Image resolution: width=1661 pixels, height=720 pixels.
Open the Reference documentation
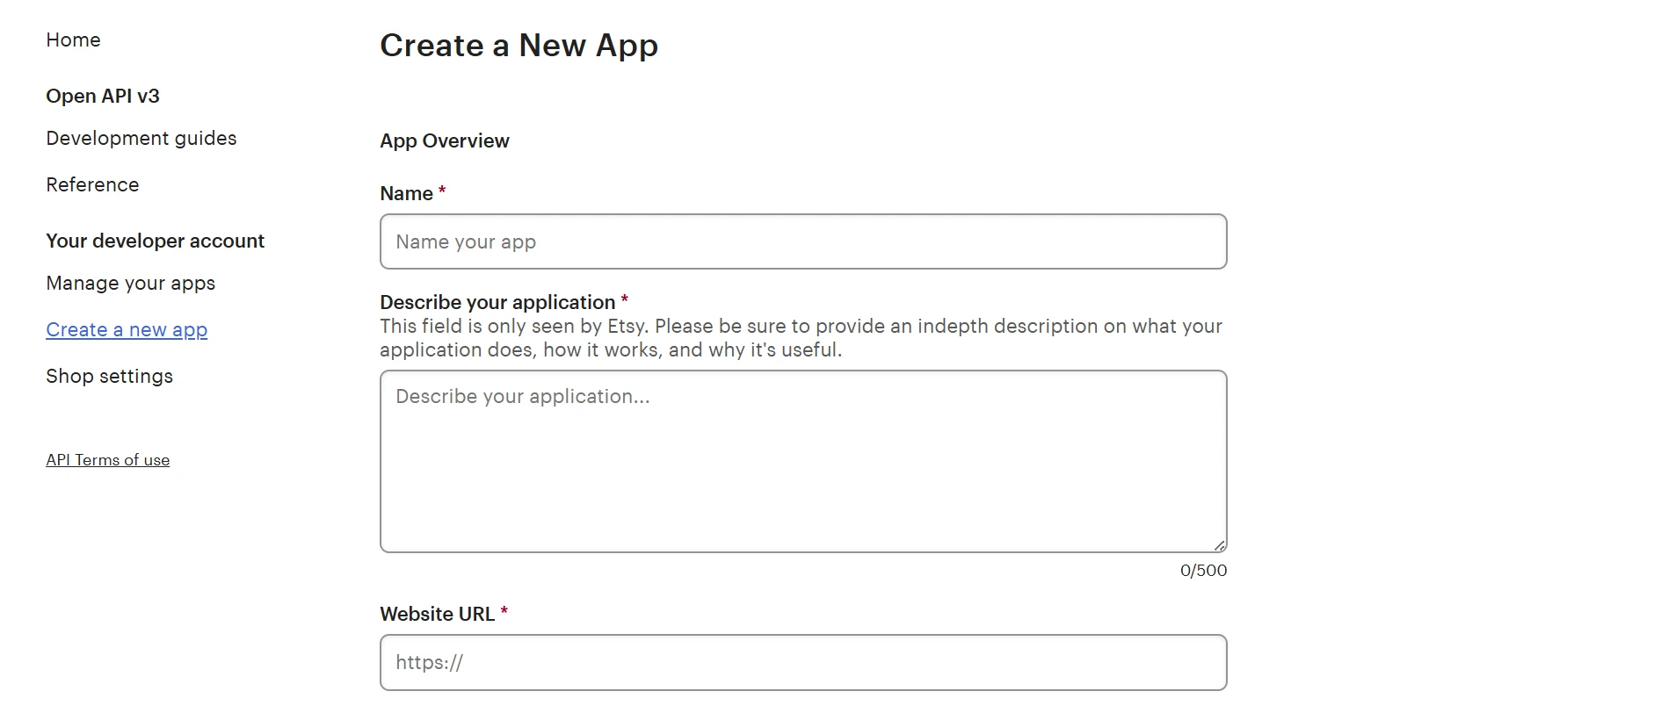tap(92, 184)
